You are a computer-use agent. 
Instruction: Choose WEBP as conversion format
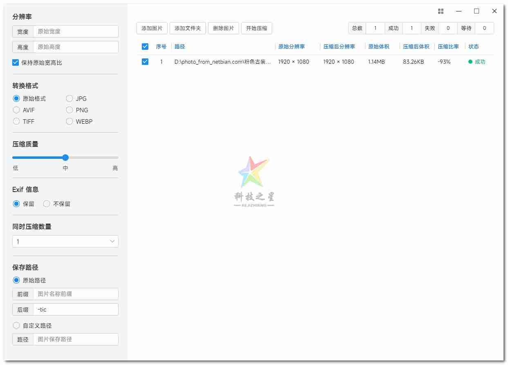coord(69,122)
